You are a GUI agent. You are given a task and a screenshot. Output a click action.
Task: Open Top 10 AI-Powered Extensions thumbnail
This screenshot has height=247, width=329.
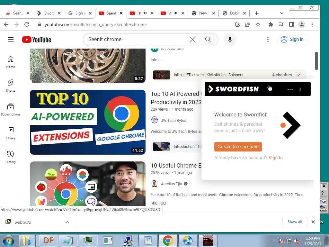[88, 122]
